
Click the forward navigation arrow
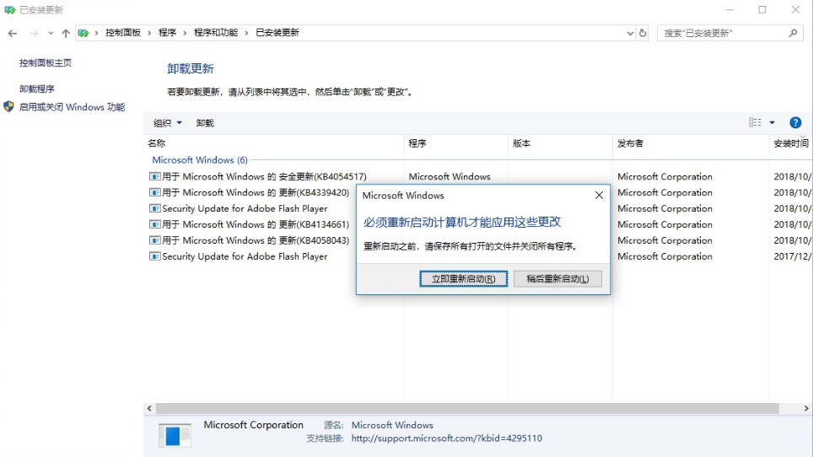(34, 33)
